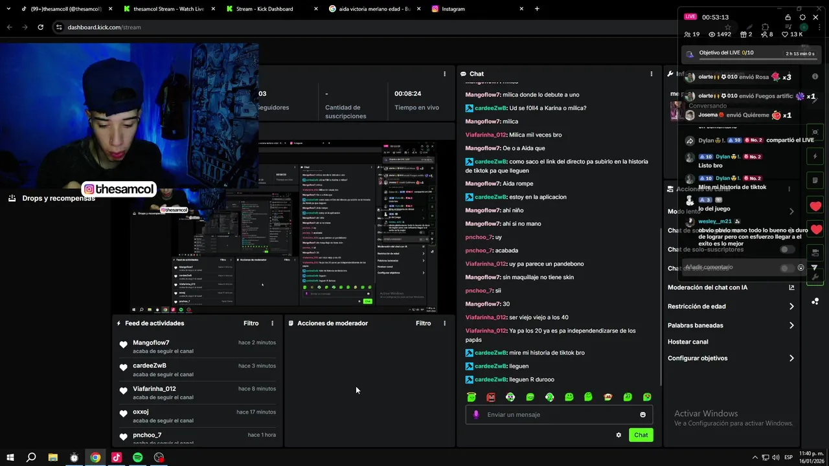Click the gift box counter showing 2
This screenshot has width=829, height=466.
coord(746,34)
